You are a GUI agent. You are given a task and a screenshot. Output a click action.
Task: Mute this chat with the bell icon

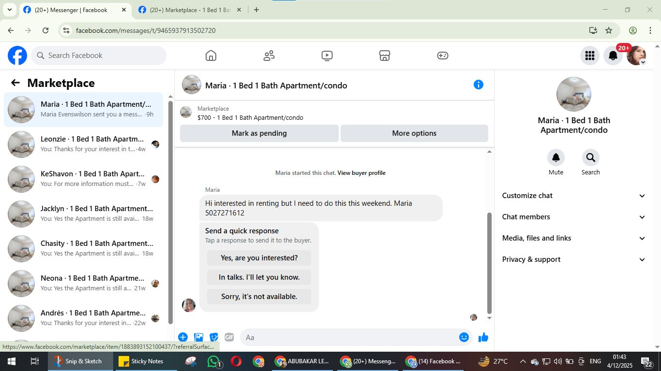click(556, 157)
